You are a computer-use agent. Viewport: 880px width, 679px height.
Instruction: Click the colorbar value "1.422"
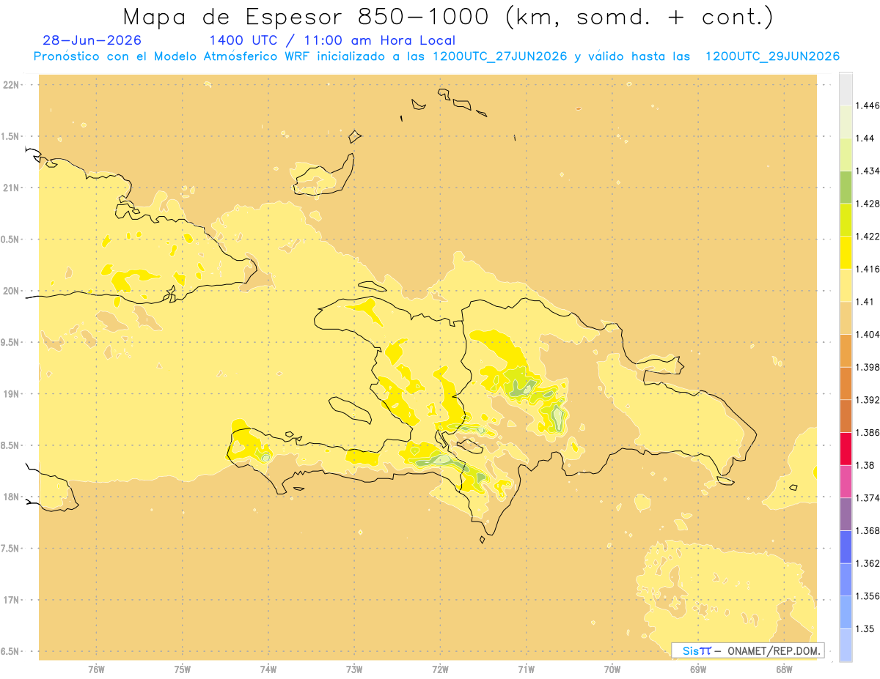click(868, 236)
